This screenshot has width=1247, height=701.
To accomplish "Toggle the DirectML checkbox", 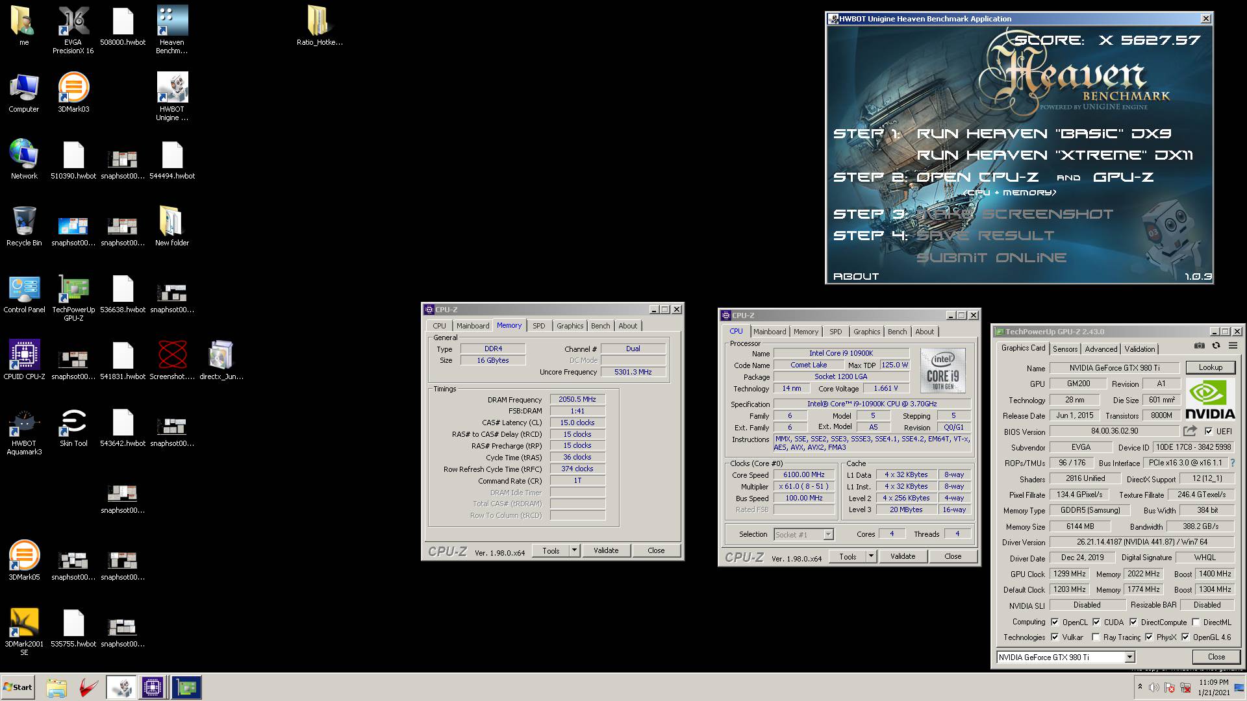I will coord(1196,622).
